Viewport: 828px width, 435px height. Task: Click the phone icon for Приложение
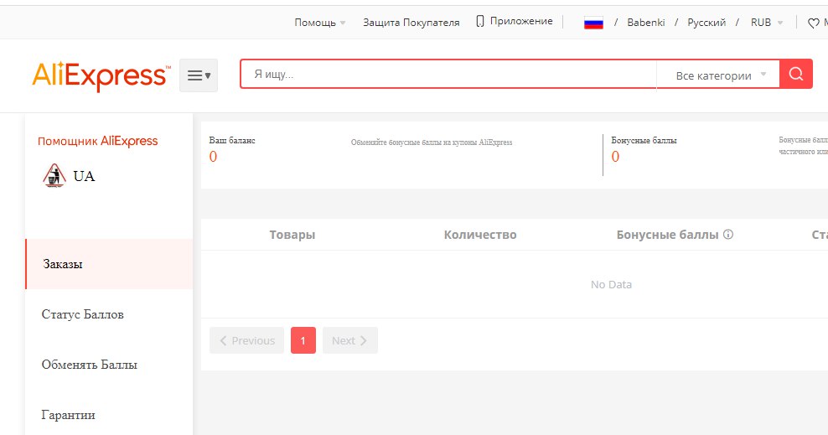tap(479, 22)
